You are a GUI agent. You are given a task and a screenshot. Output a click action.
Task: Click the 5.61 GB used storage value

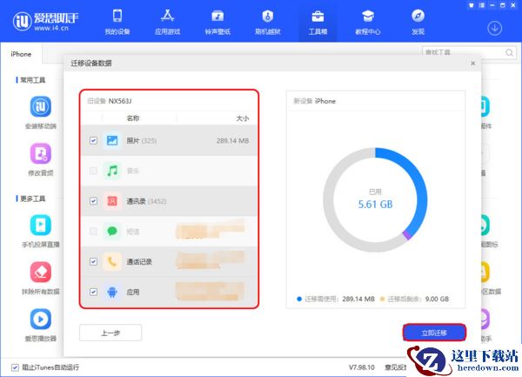point(375,204)
